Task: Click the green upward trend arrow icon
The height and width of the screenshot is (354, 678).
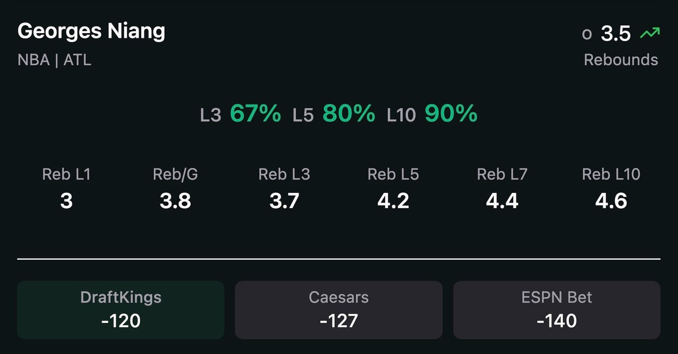Action: click(x=650, y=34)
